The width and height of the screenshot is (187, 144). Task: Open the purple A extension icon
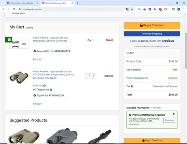(150, 9)
